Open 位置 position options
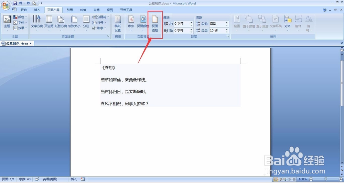The height and width of the screenshot is (183, 344). coord(237,23)
